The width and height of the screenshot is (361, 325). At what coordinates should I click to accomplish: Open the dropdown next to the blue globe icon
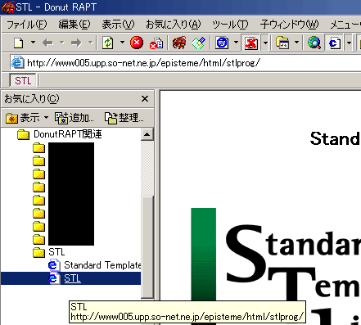tap(236, 43)
